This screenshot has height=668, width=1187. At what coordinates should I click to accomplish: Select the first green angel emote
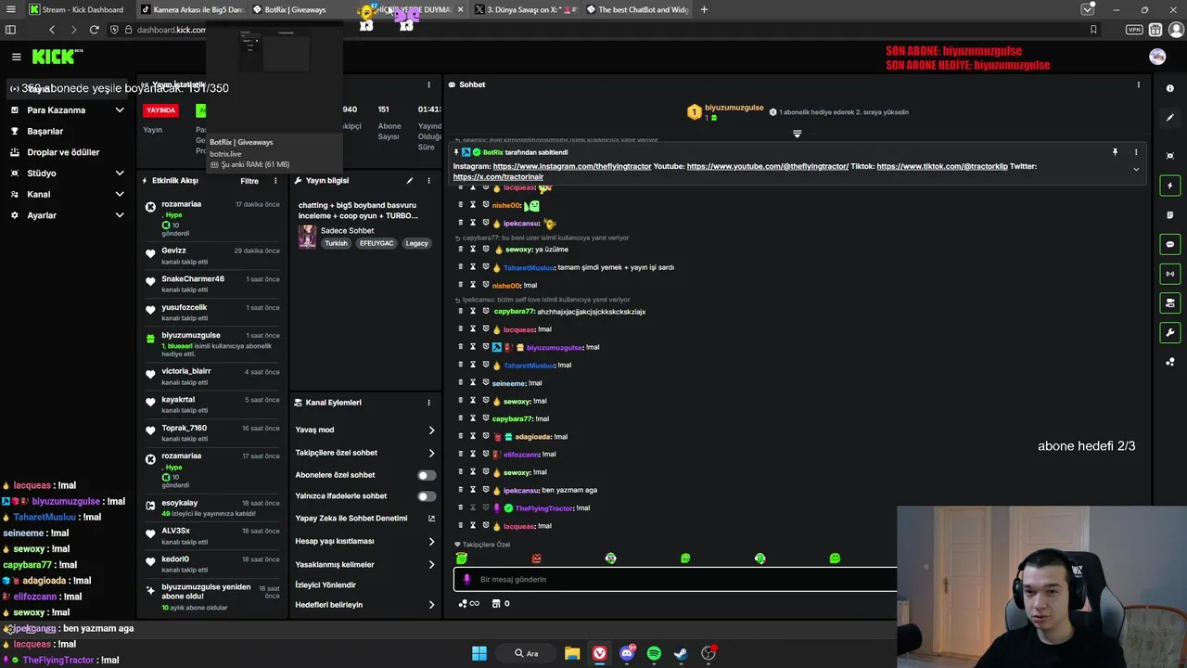coord(462,559)
